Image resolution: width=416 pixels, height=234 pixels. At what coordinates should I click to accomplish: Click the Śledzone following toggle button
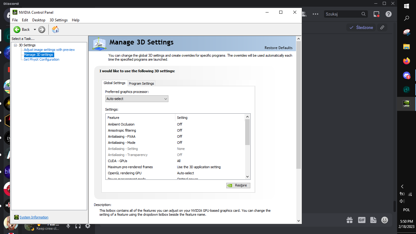[x=361, y=27]
